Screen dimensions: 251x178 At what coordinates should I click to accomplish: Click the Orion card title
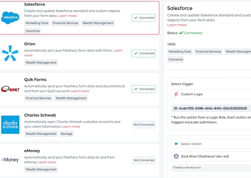[30, 44]
